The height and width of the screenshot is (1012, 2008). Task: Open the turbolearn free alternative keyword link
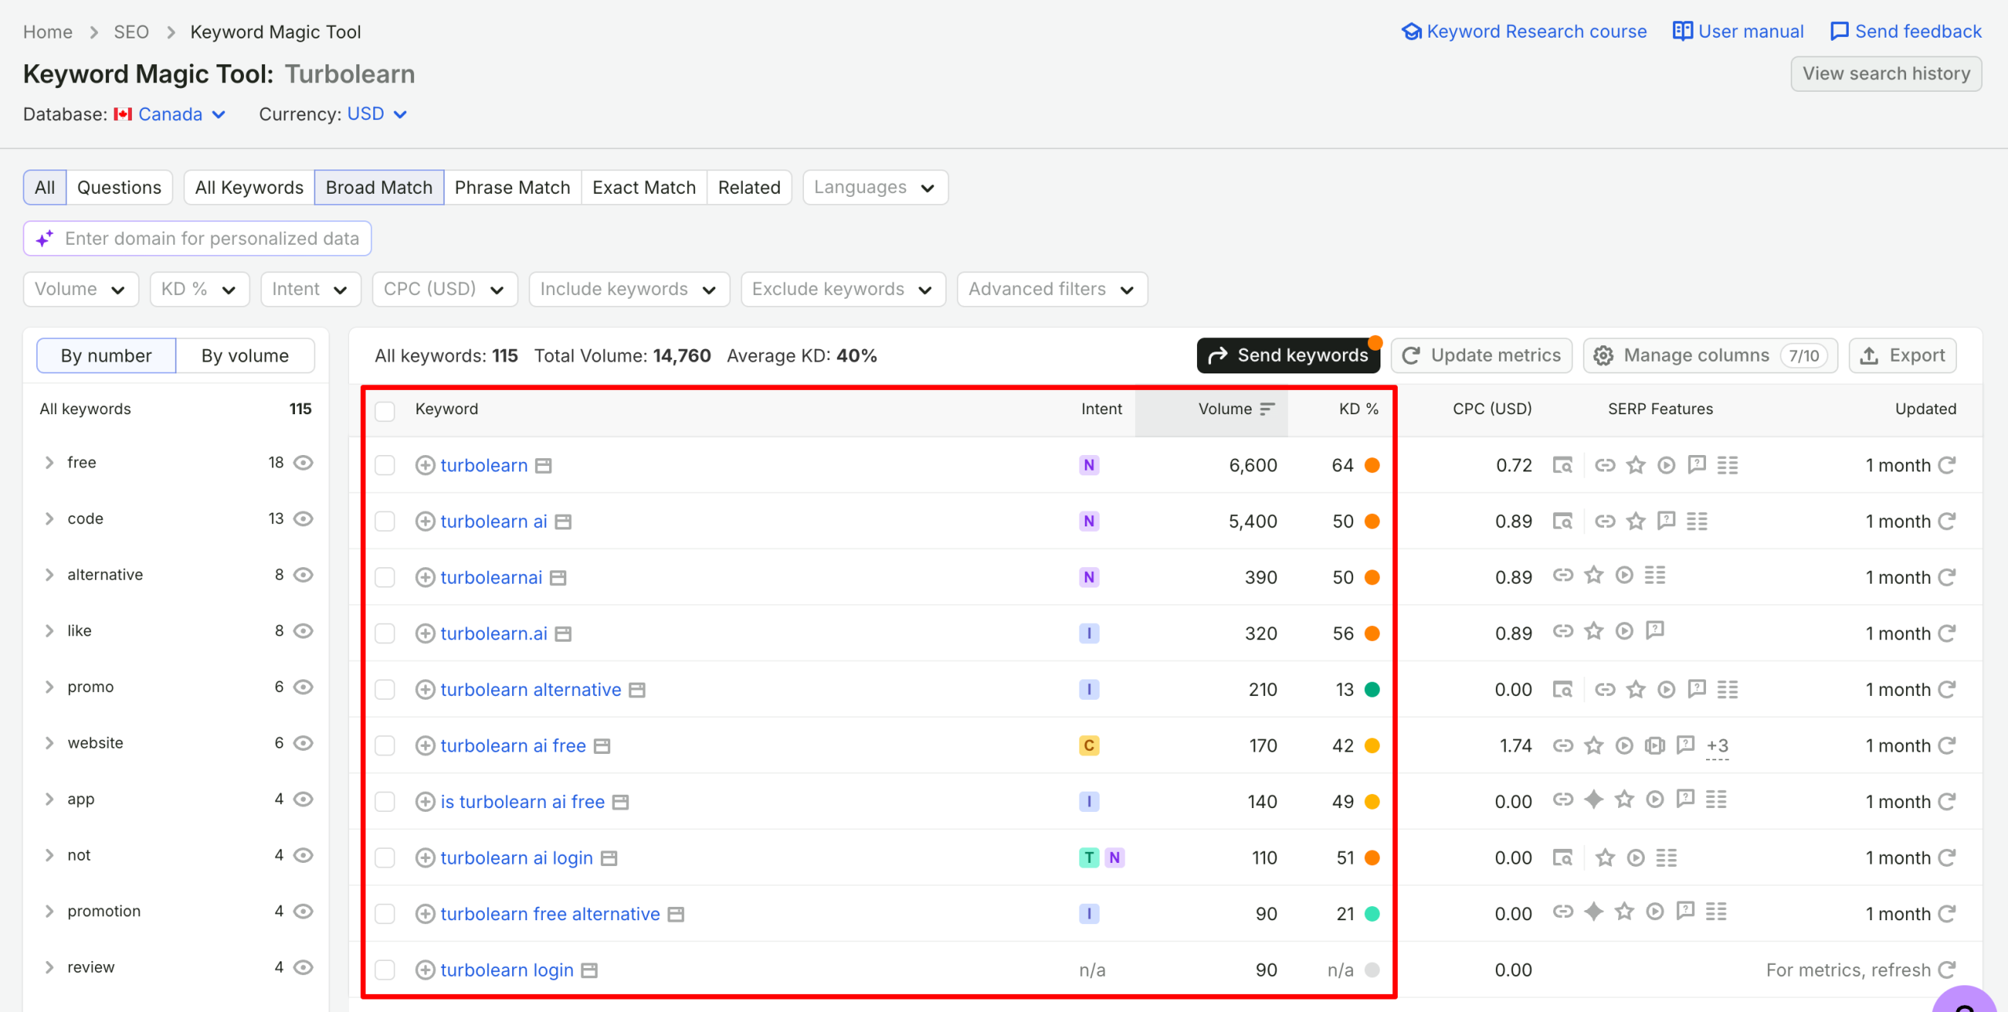(x=550, y=914)
